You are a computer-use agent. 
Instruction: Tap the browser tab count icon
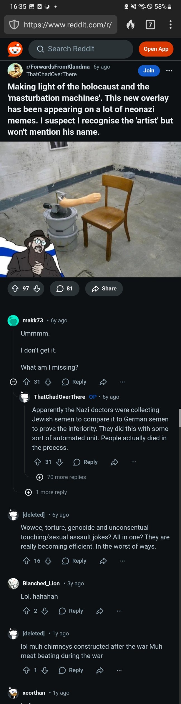click(150, 25)
